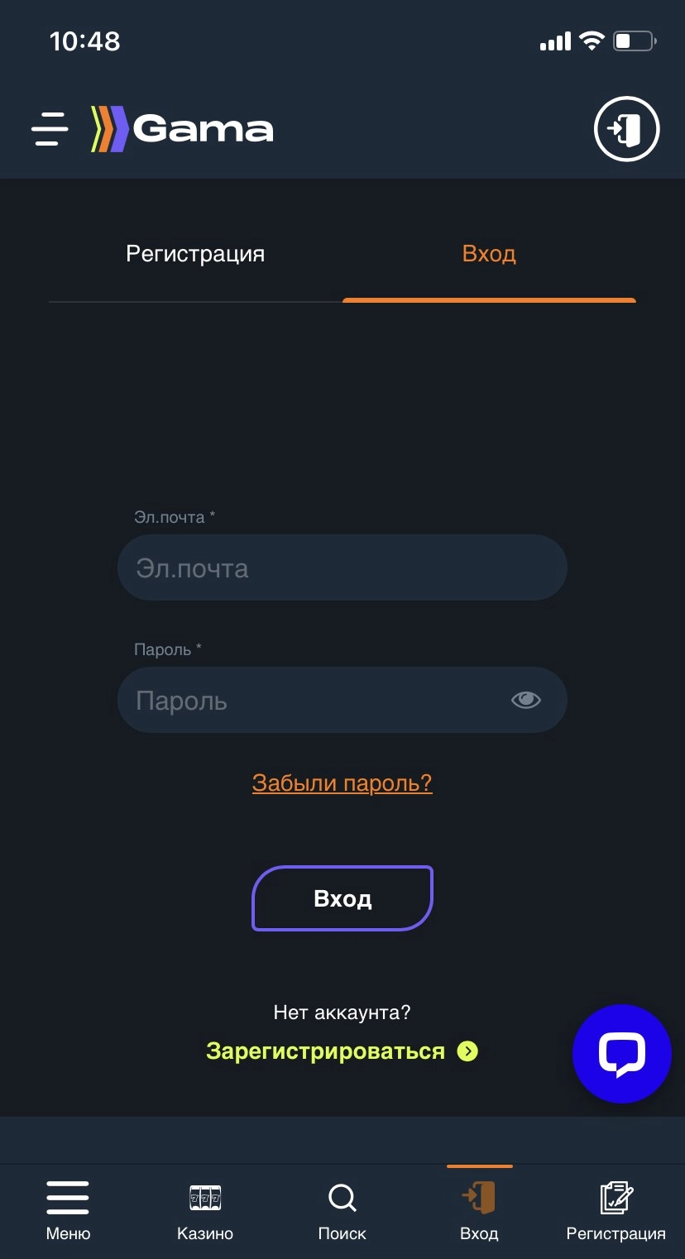Image resolution: width=685 pixels, height=1259 pixels.
Task: Click the status bar battery indicator
Action: [x=633, y=41]
